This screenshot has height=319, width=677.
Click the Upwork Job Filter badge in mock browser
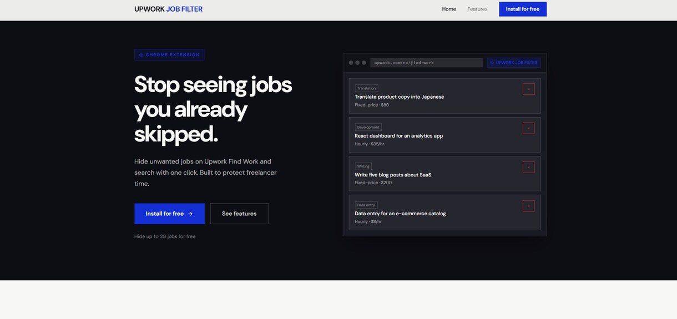coord(513,63)
